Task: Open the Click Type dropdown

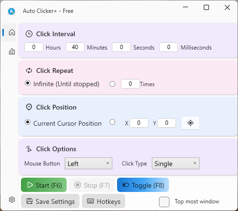Action: click(176, 163)
